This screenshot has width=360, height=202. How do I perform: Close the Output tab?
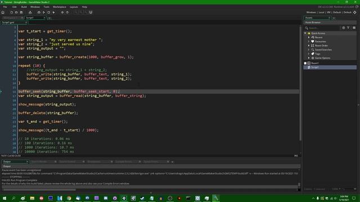pos(27,162)
